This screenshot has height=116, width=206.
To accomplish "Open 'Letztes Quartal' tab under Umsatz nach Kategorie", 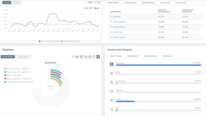I will coord(150,56).
